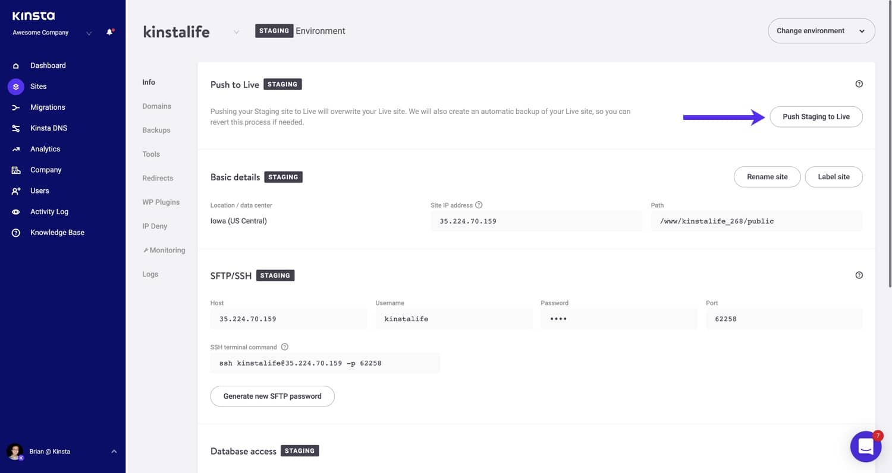Open the Logs tab

pyautogui.click(x=150, y=274)
